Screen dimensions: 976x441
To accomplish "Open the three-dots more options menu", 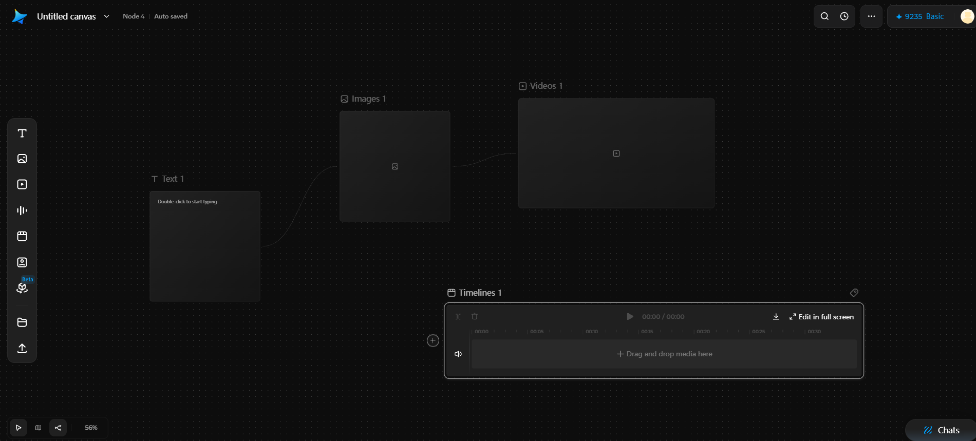I will click(871, 16).
